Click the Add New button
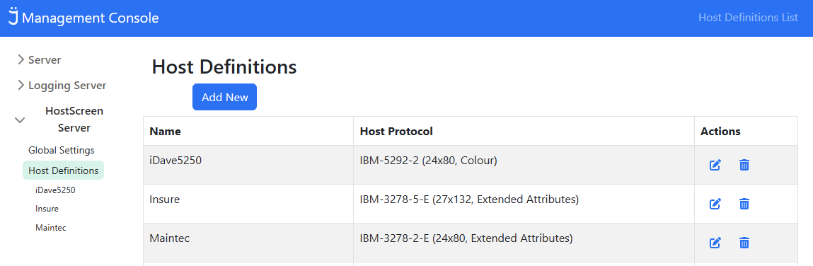Viewport: 813px width, 266px height. [224, 97]
